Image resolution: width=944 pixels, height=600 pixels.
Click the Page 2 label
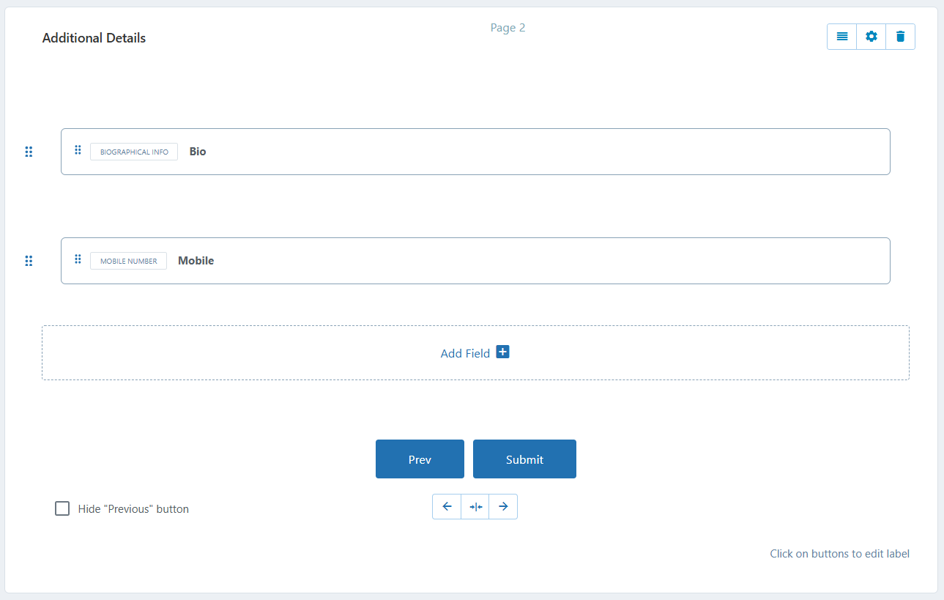pos(508,28)
